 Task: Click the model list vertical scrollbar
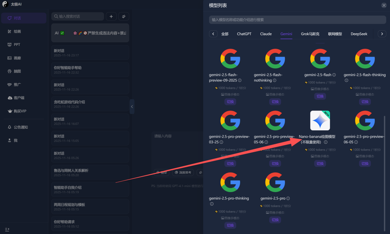385,173
